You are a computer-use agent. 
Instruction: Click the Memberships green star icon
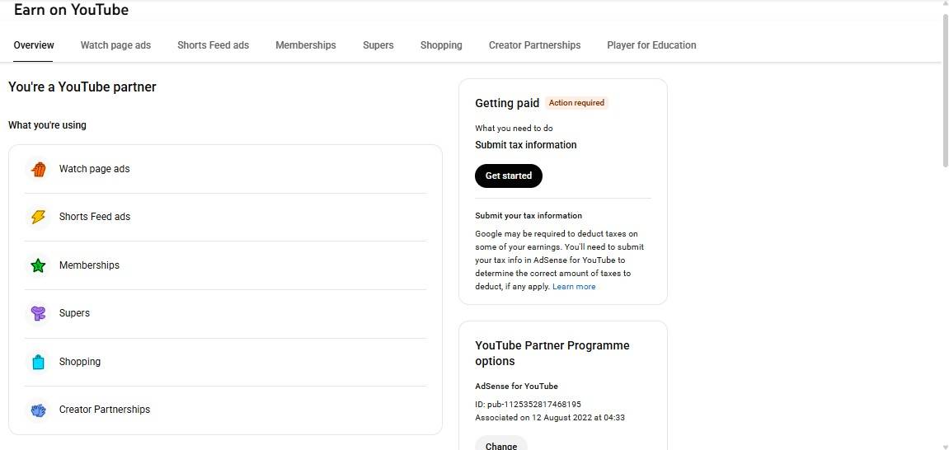click(38, 265)
